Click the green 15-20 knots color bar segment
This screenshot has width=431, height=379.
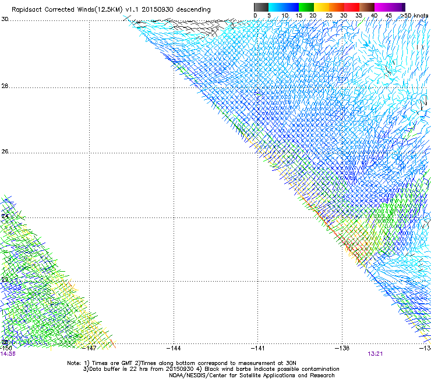pyautogui.click(x=306, y=7)
